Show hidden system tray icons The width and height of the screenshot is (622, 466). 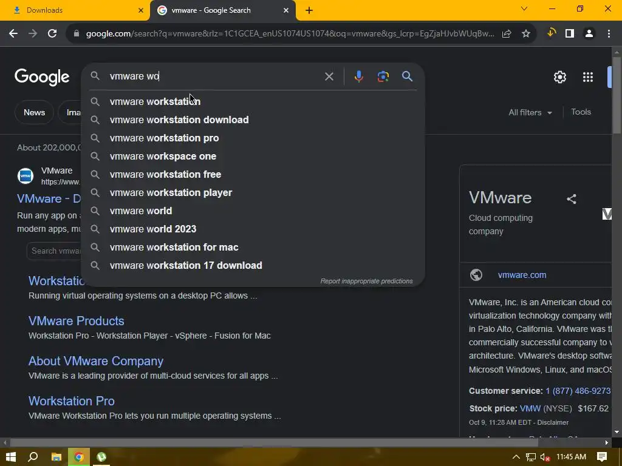[516, 457]
